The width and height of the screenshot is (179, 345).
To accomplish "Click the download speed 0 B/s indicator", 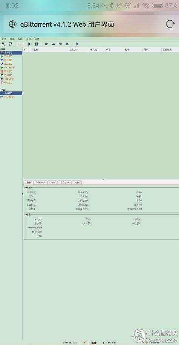I will coord(110,343).
